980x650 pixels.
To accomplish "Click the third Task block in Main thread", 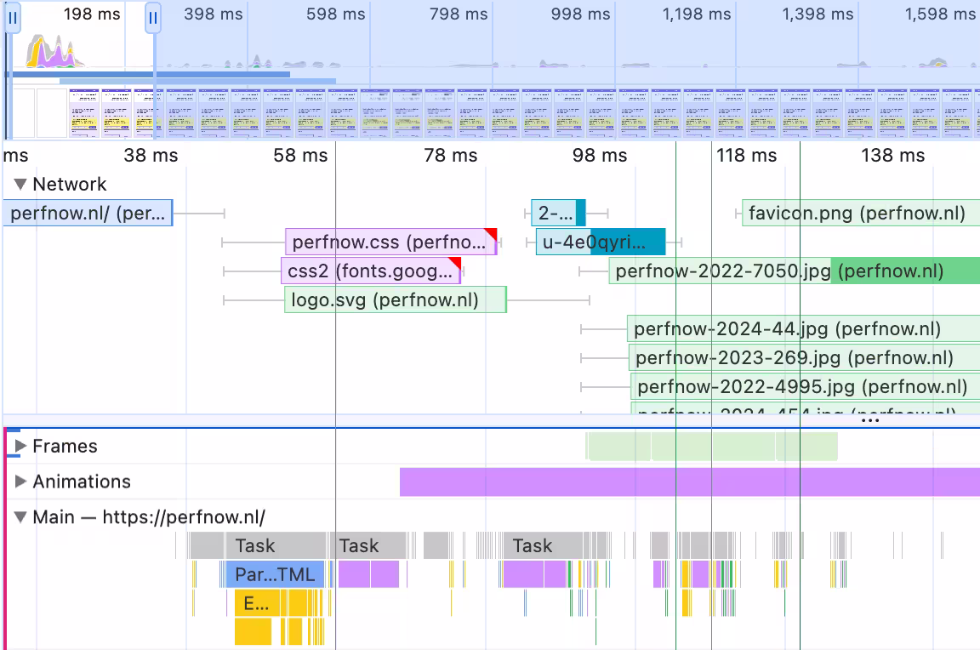I will click(532, 545).
